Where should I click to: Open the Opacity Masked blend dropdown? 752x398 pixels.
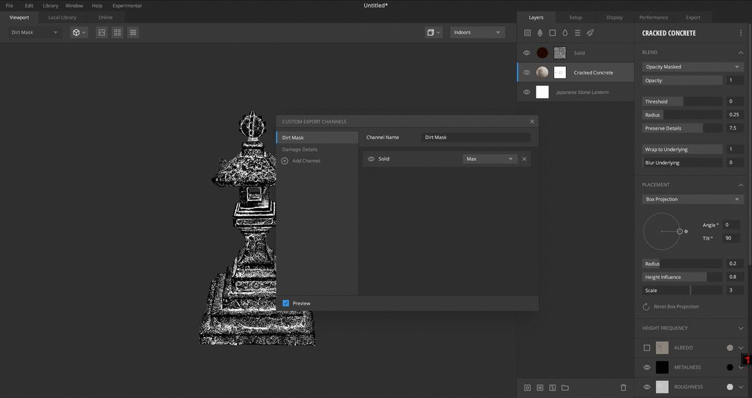click(693, 66)
